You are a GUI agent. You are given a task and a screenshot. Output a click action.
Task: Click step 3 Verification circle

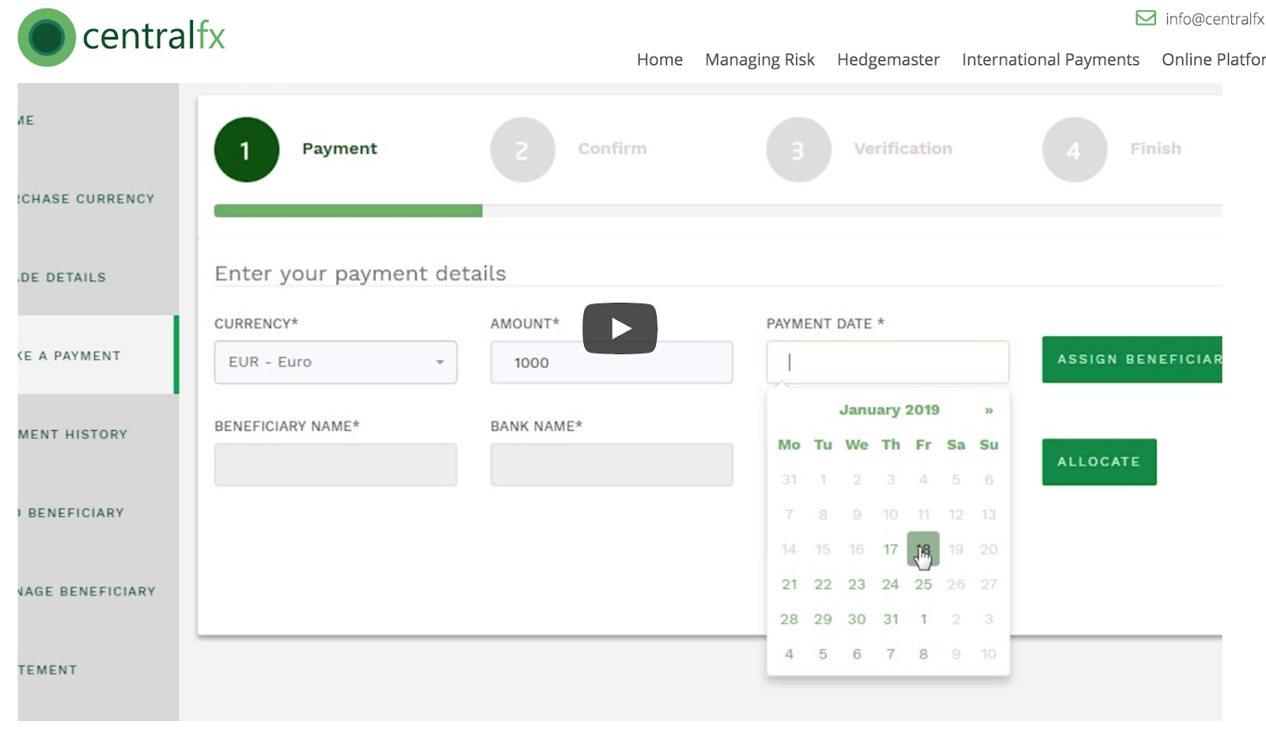point(798,149)
